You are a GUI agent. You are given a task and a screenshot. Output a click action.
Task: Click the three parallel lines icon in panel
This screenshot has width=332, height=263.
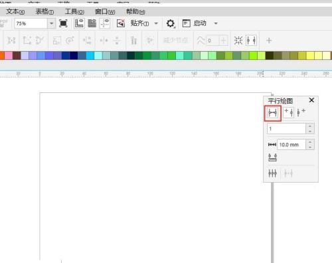click(x=273, y=173)
